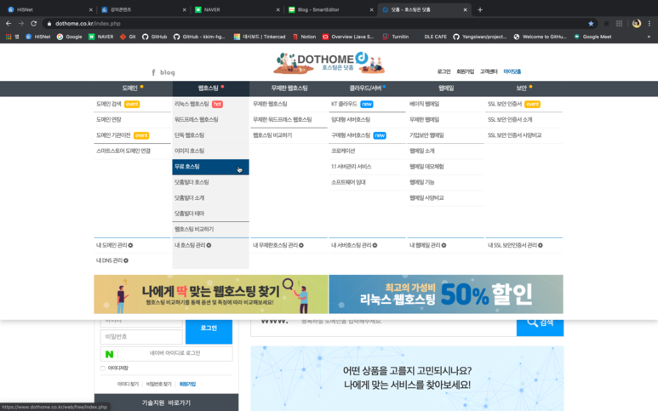Click 회원가입 link in header
The width and height of the screenshot is (658, 411).
(465, 71)
